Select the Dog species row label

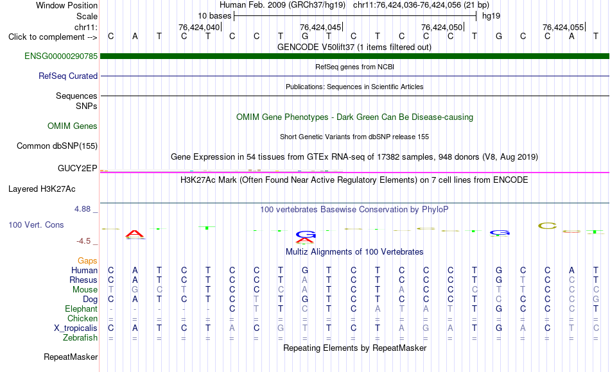point(90,300)
